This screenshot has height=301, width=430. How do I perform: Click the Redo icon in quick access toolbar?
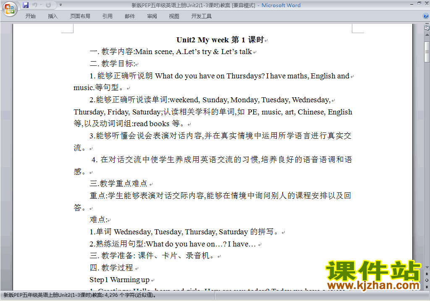pyautogui.click(x=48, y=5)
